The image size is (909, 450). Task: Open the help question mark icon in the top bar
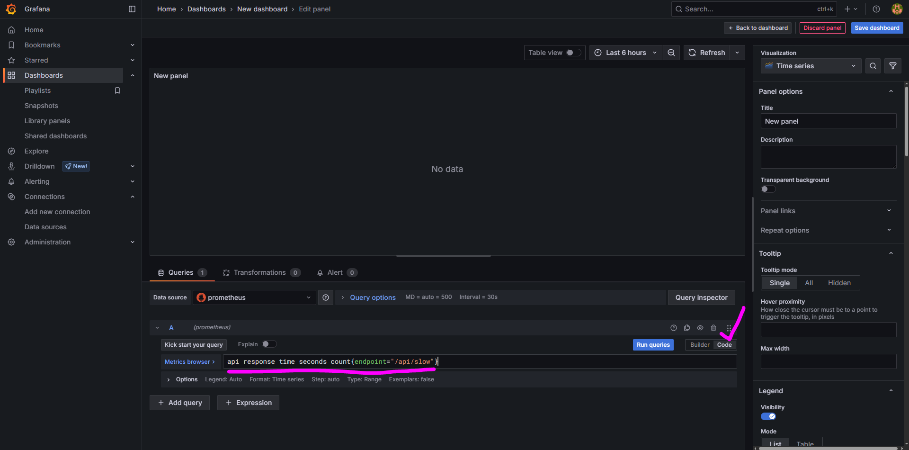[x=876, y=9]
